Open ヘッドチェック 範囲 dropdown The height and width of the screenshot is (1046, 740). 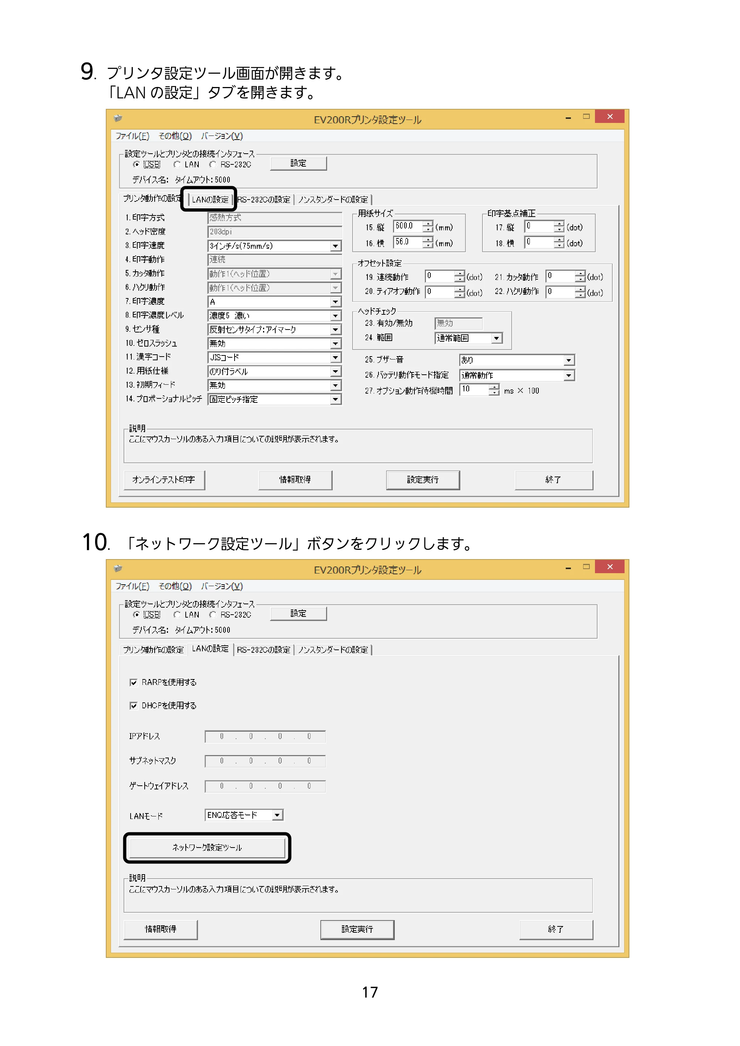tap(497, 338)
